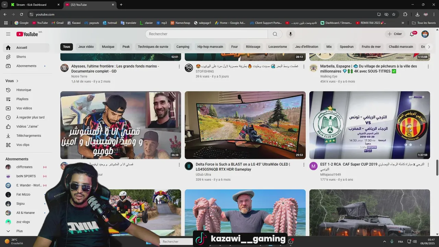
Task: Open the Accueil sidebar link
Action: click(x=26, y=48)
